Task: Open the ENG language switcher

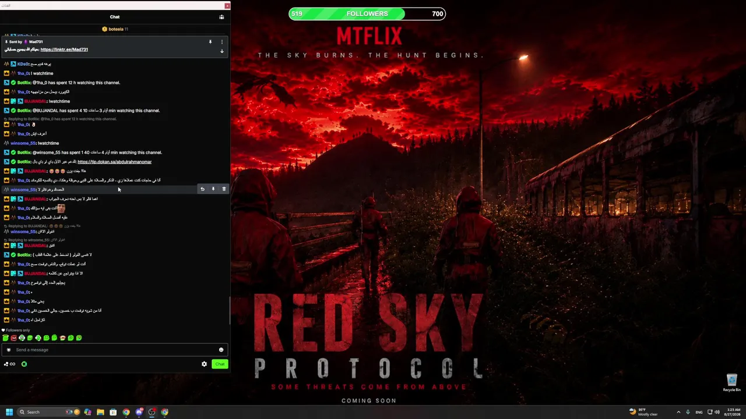Action: coord(699,412)
